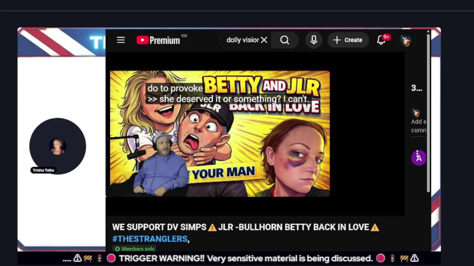
Task: Open notifications bell with 9+ badge
Action: pyautogui.click(x=381, y=40)
